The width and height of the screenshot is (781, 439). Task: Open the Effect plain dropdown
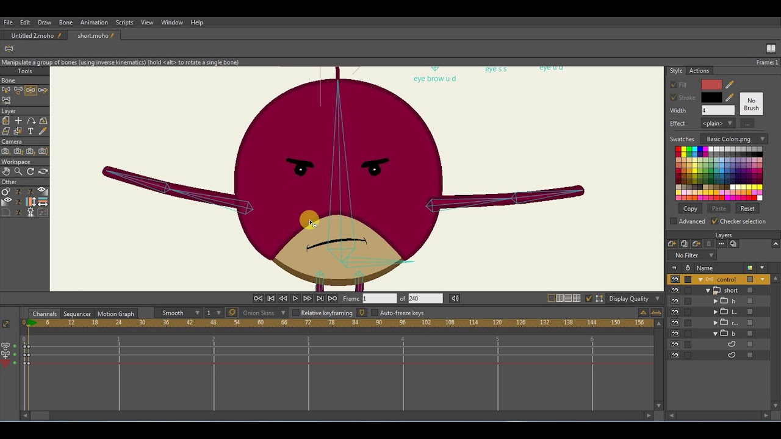point(718,123)
